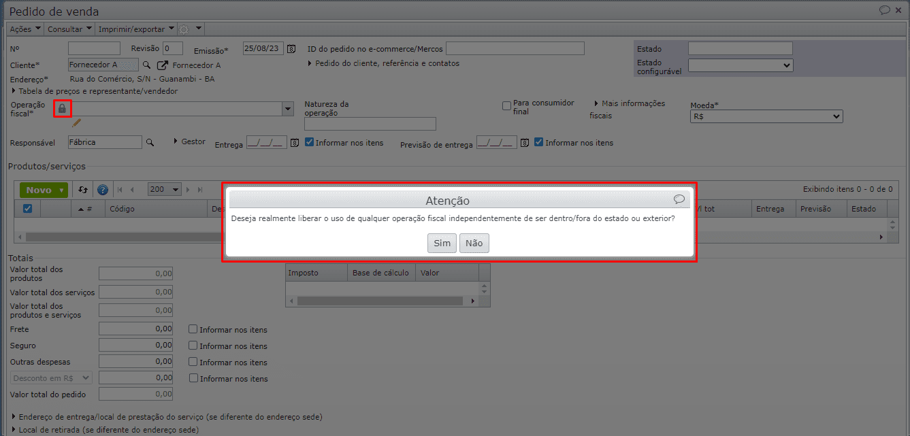Click the refresh icon in the products toolbar
Viewport: 910px width, 436px height.
click(83, 190)
